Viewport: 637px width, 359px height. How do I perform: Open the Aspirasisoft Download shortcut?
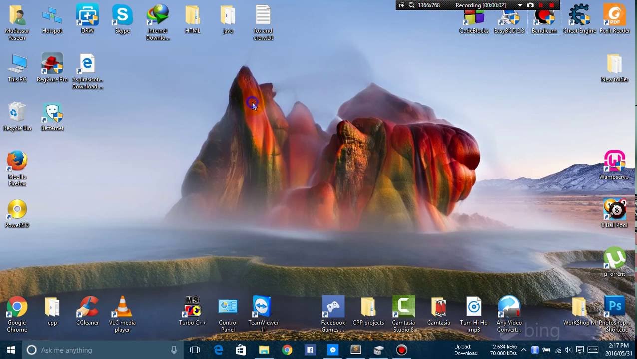click(x=87, y=71)
